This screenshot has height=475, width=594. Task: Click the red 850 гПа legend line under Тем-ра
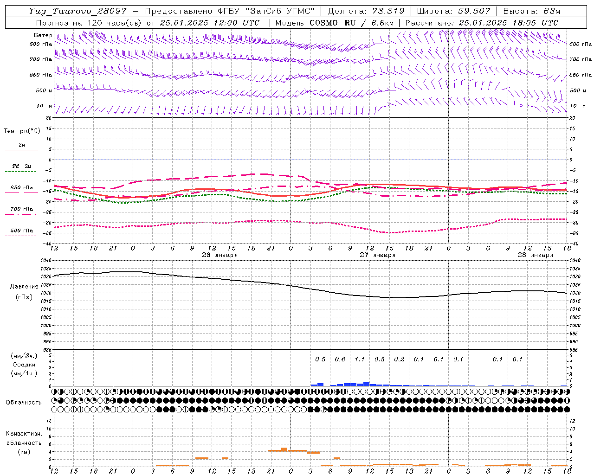[21, 193]
